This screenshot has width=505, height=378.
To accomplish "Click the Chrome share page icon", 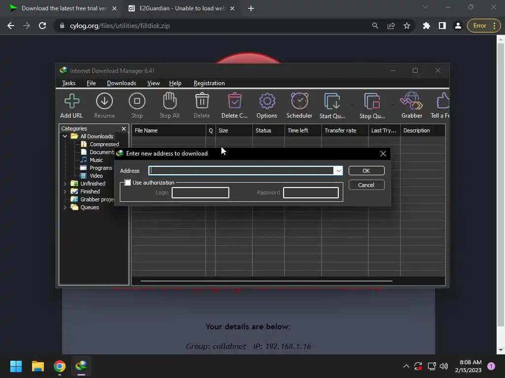I will coord(391,26).
